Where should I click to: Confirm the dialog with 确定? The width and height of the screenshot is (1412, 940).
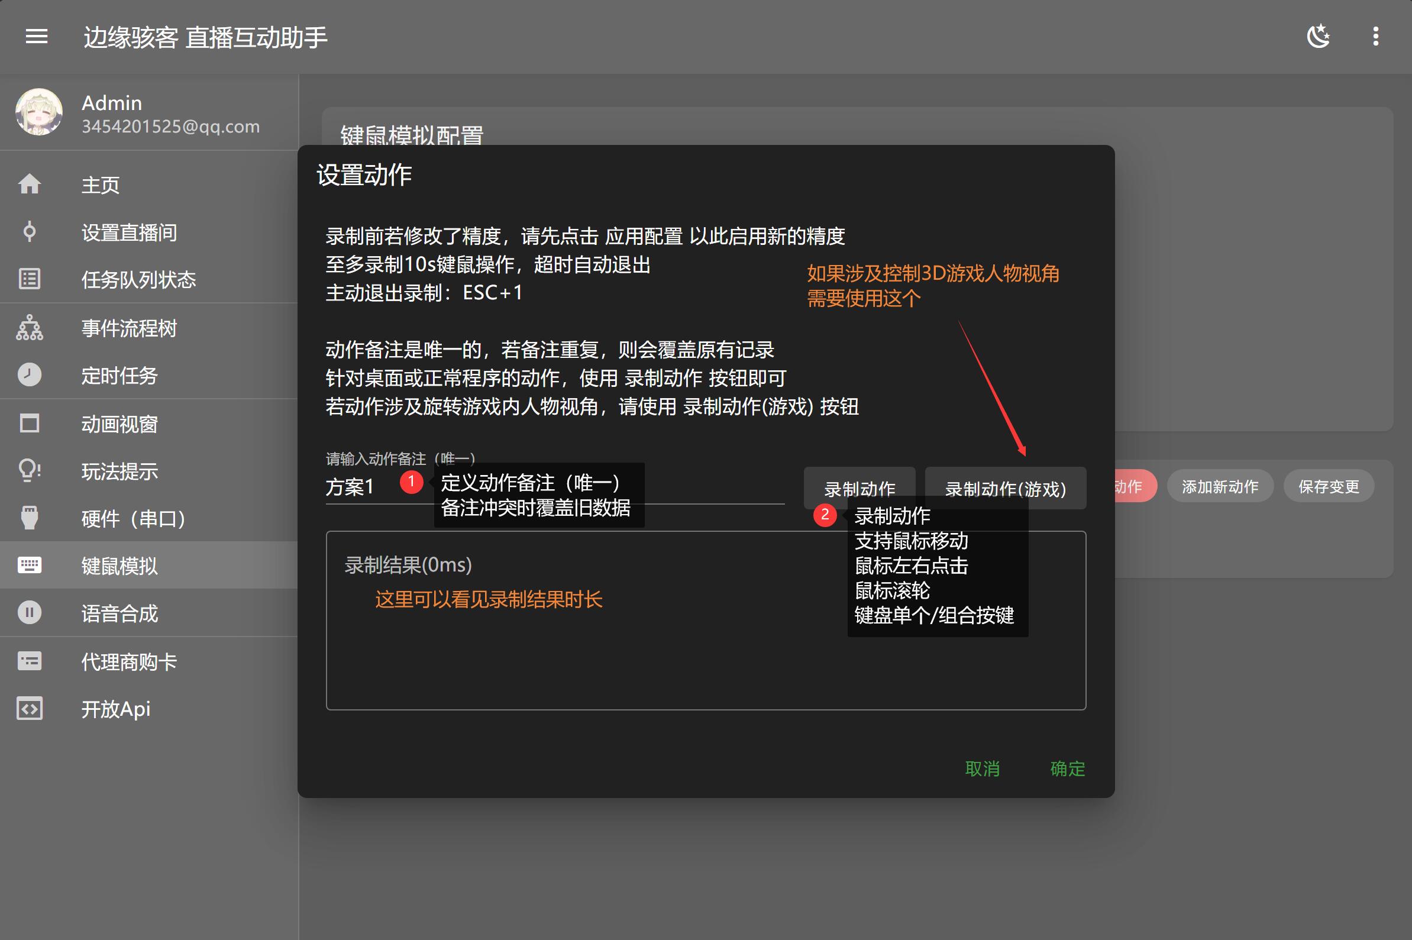click(x=1067, y=768)
